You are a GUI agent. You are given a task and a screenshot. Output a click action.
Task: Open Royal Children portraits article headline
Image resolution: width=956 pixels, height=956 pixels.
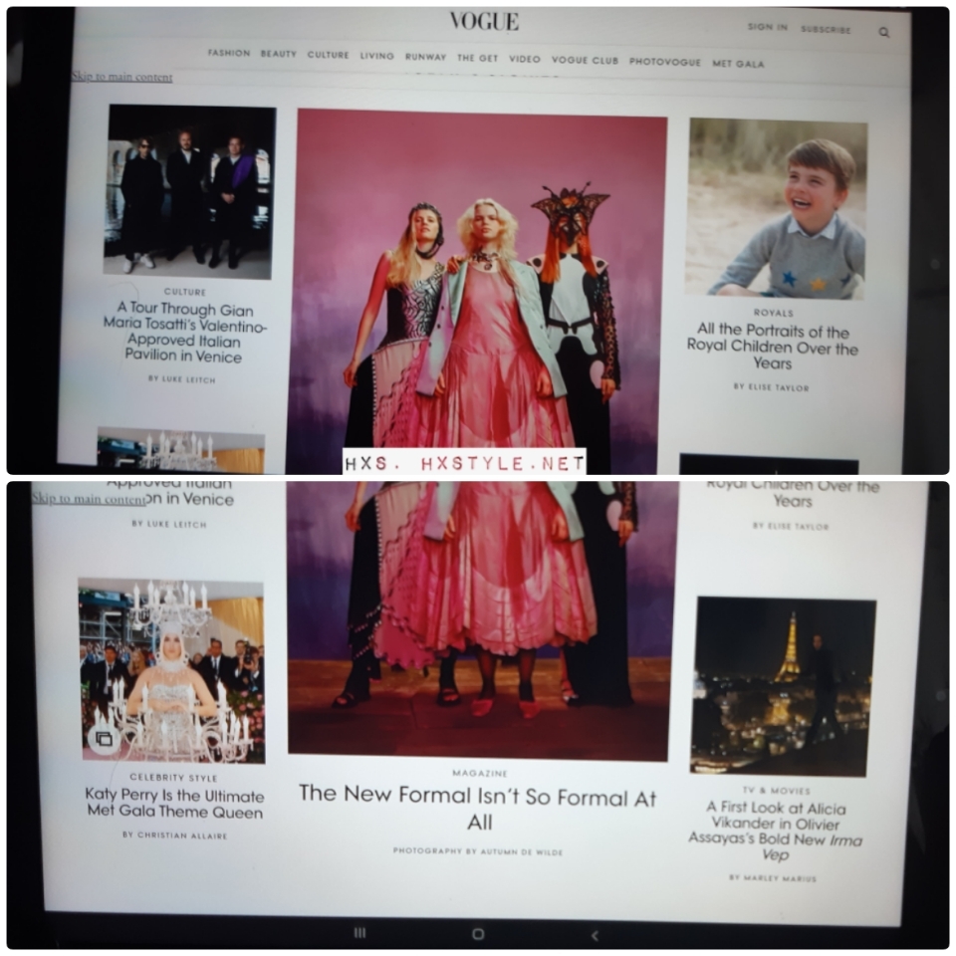point(772,347)
